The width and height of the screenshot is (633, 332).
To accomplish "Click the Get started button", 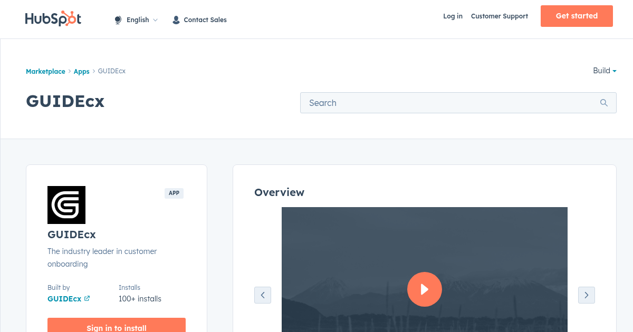I will (577, 16).
